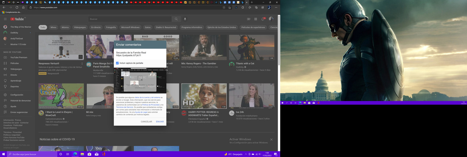Open Microsoft Store from the left taskbar
The width and height of the screenshot is (467, 157).
89,154
